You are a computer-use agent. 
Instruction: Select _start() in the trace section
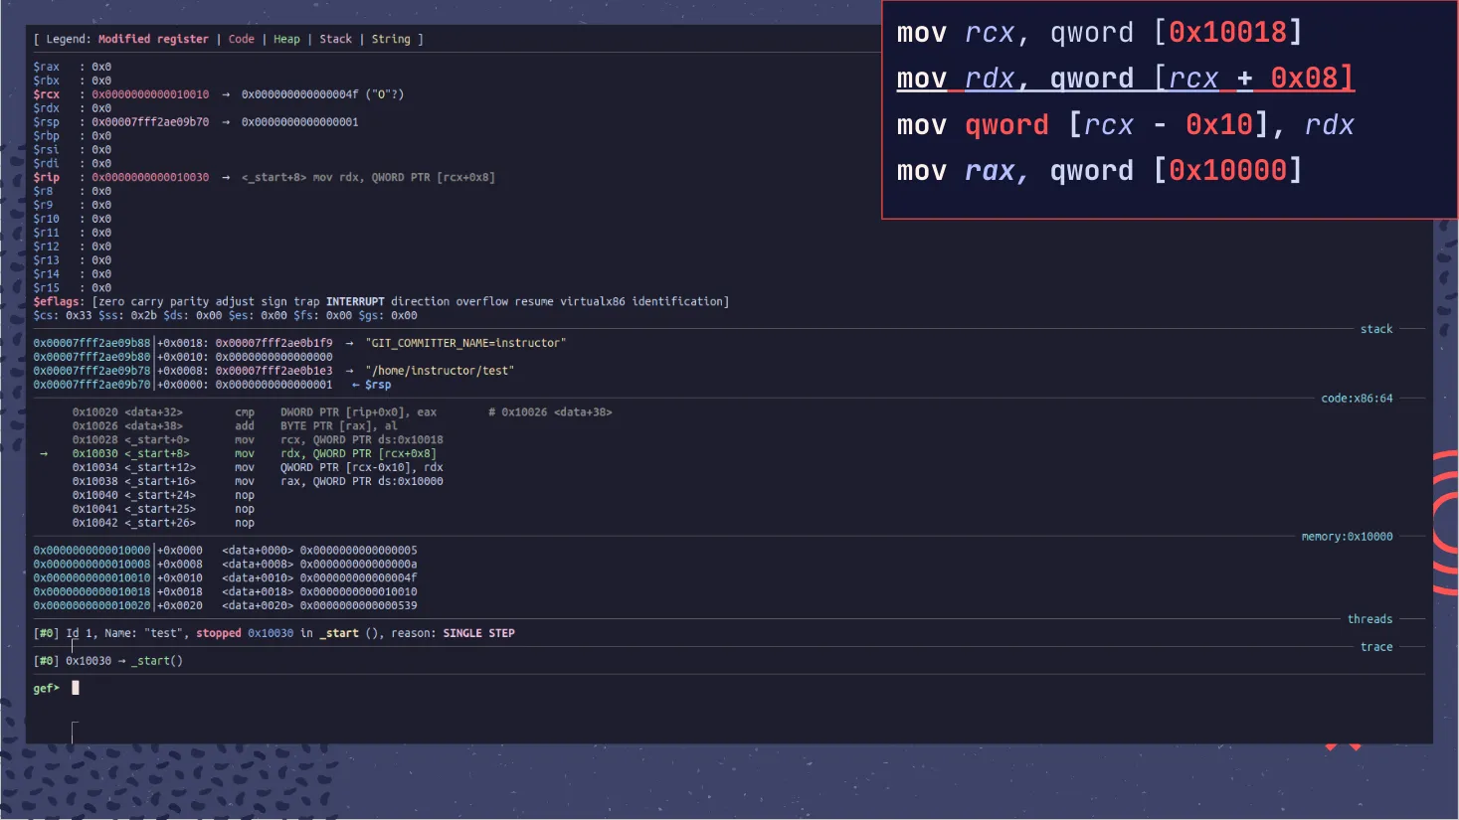[x=158, y=660]
